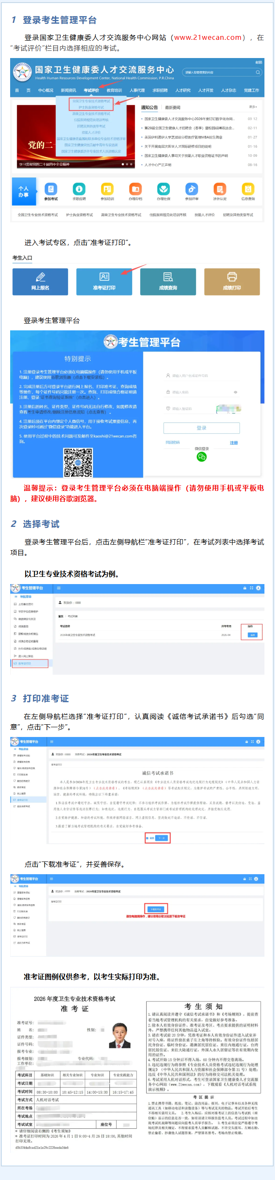Open the 信息查询 icon
This screenshot has height=1180, width=275.
coord(248,189)
